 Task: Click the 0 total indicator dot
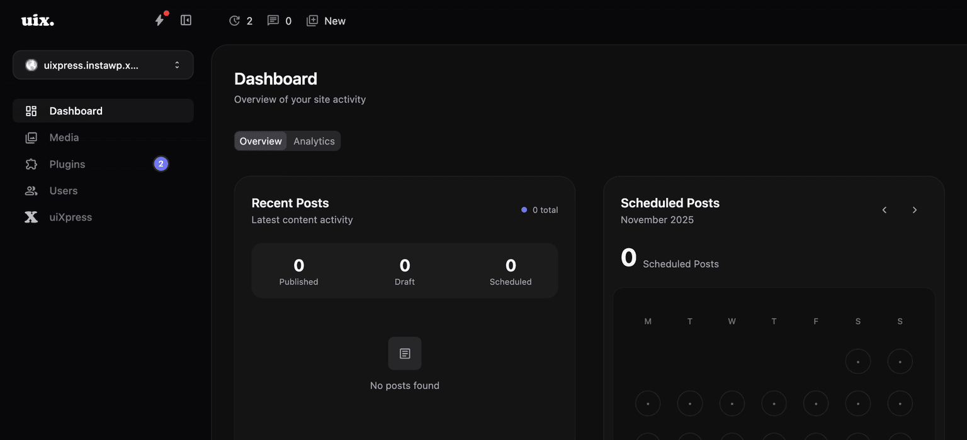(x=524, y=209)
